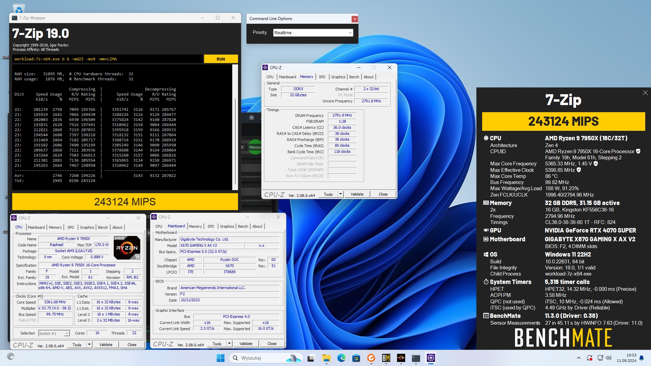Open BenchMate from the taskbar

click(386, 358)
